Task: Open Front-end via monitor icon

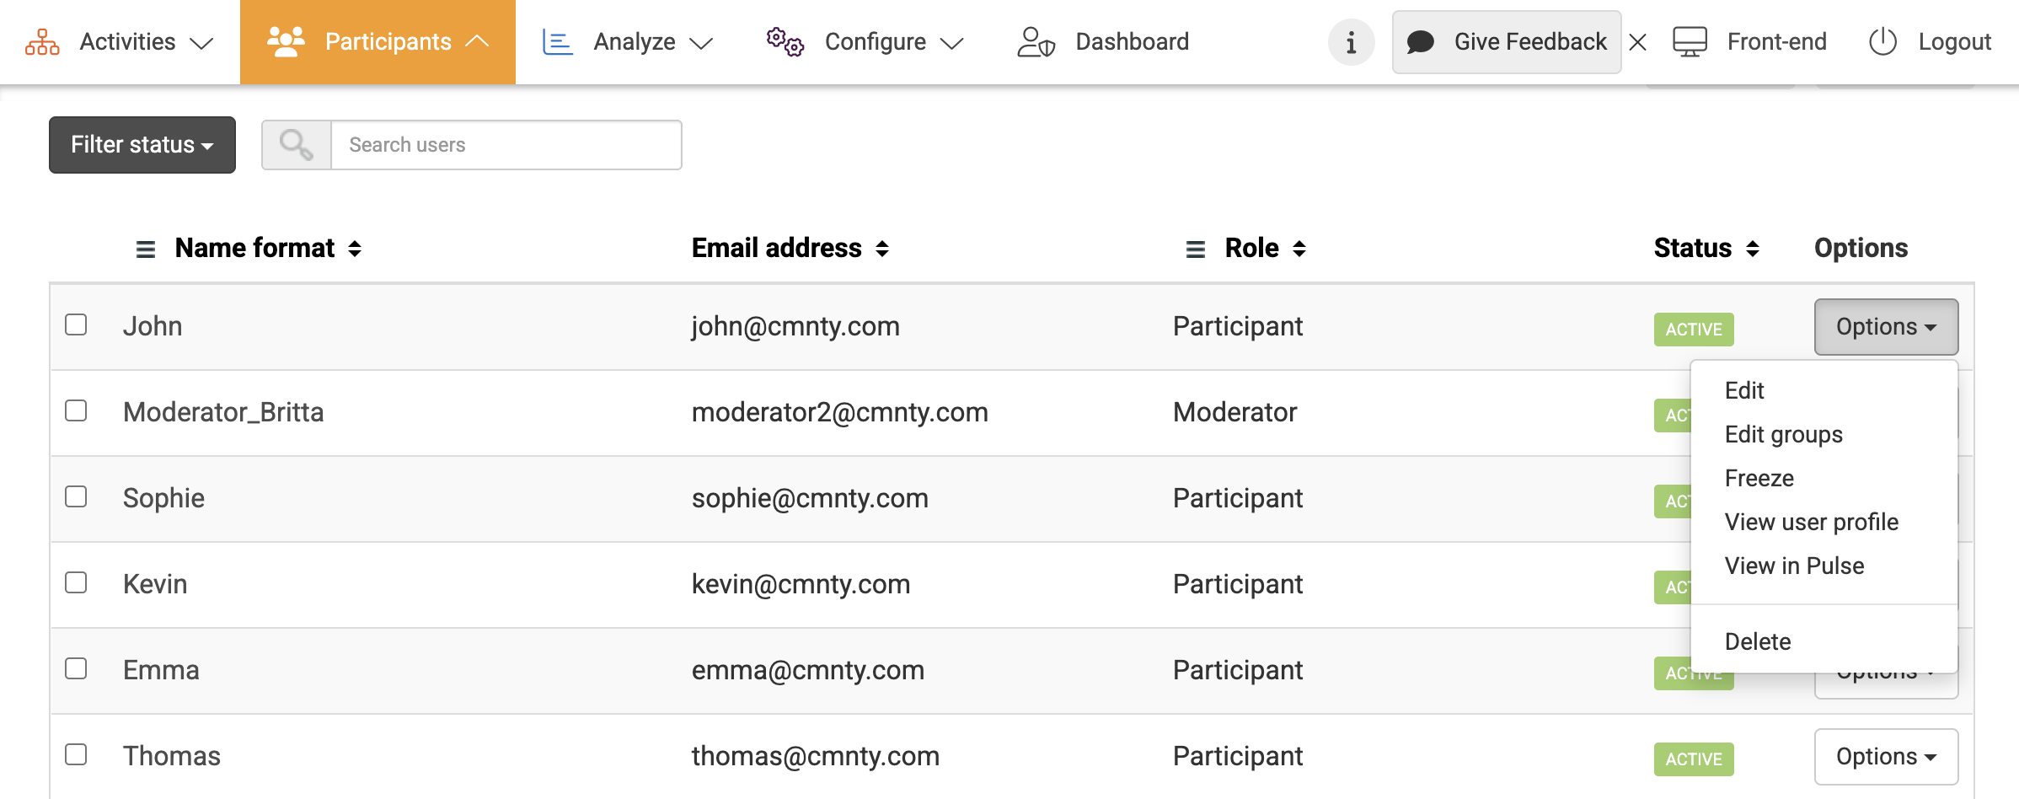Action: pyautogui.click(x=1690, y=42)
